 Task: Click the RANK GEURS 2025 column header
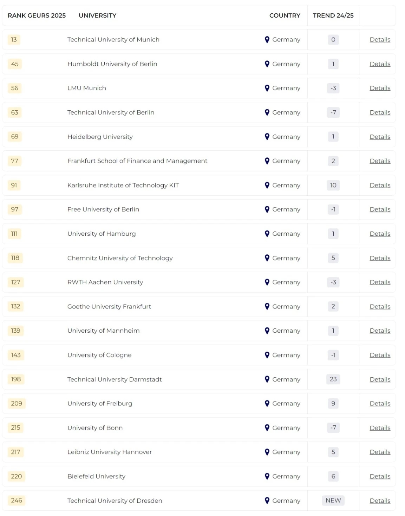tap(37, 15)
